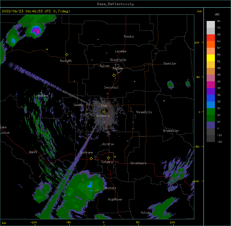Click the Sundre label
231x226 pixels.
click(78, 105)
